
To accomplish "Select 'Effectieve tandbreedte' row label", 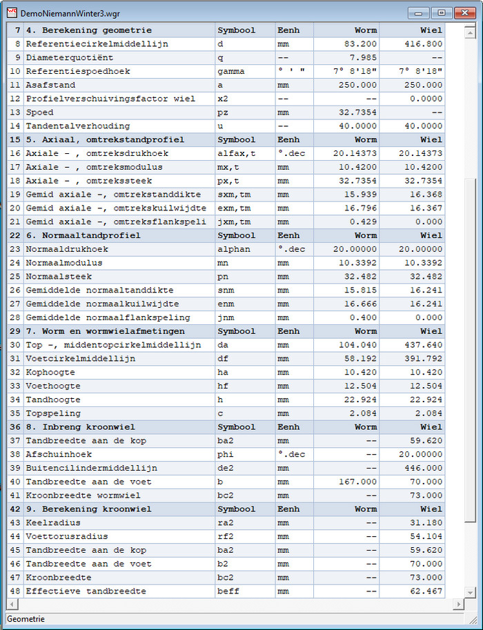I will point(86,591).
